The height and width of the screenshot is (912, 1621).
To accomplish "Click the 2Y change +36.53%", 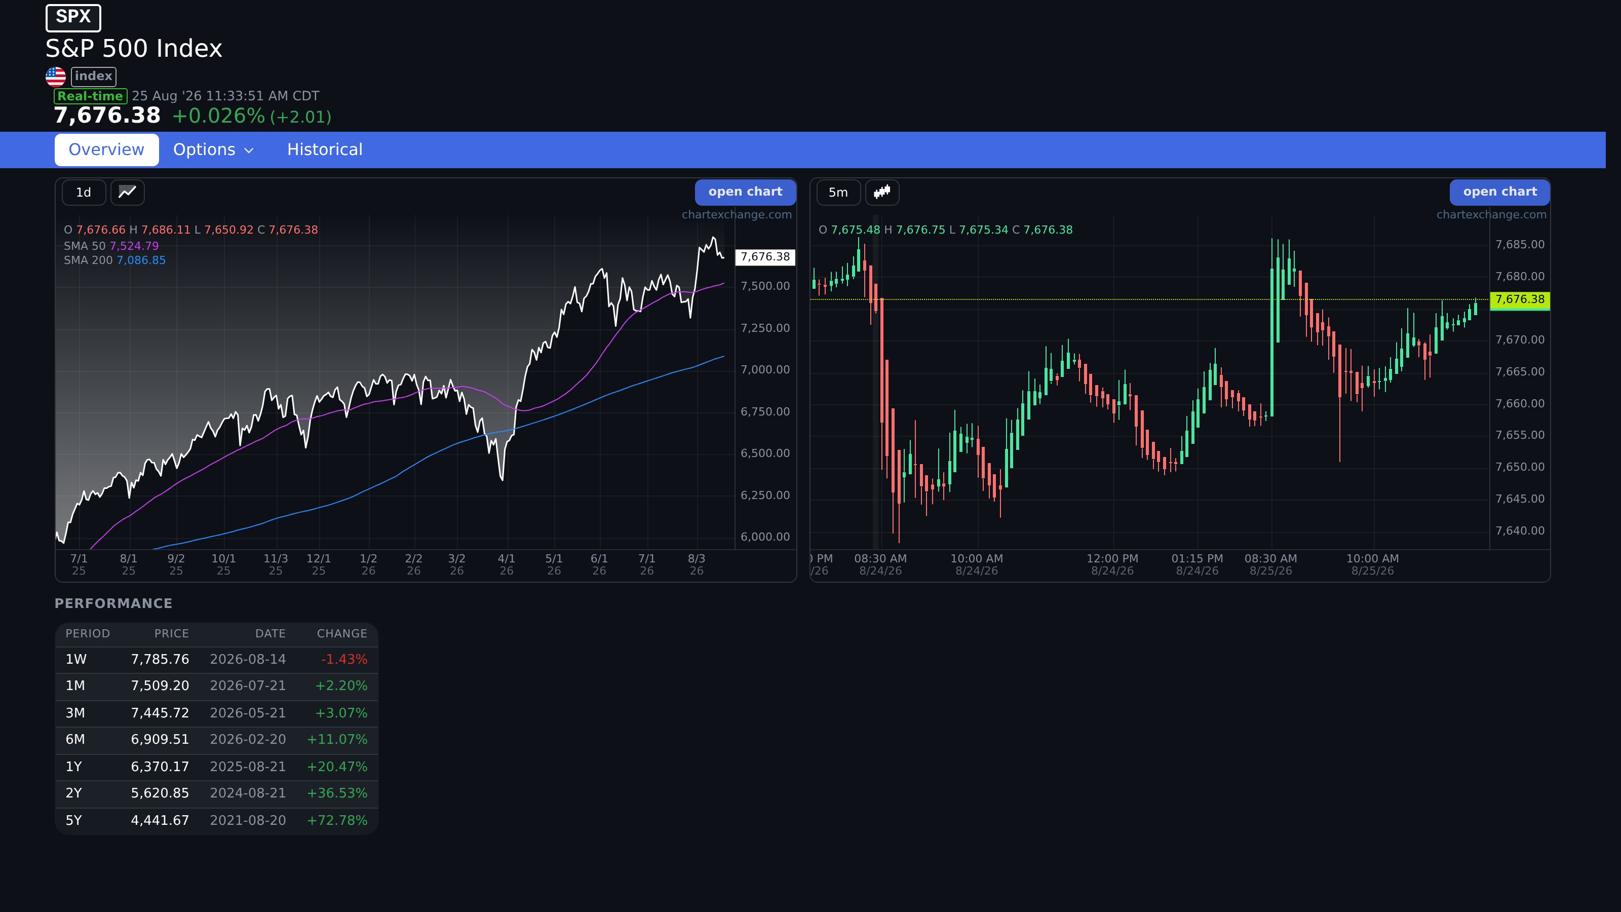I will (337, 793).
